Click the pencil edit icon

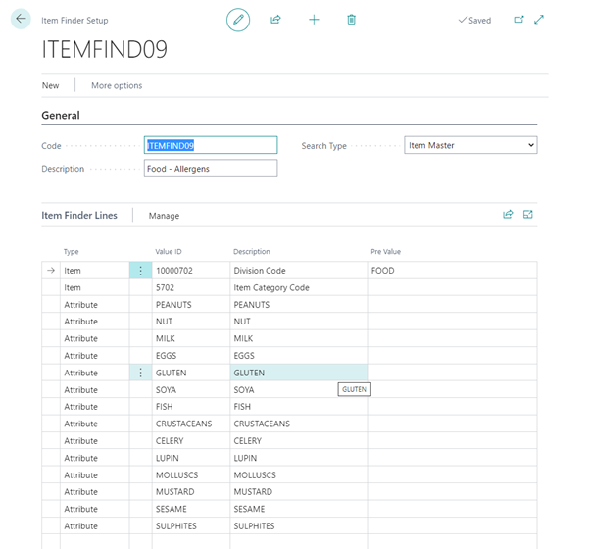pyautogui.click(x=238, y=20)
